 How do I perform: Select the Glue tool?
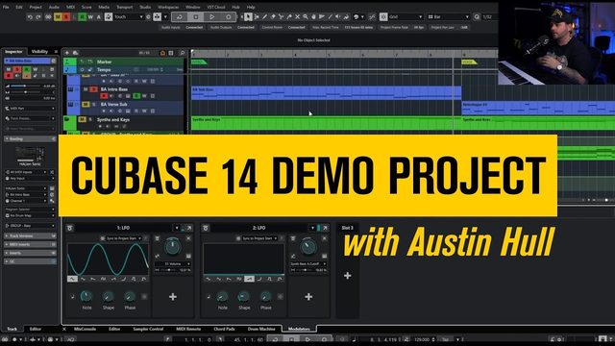tap(289, 17)
